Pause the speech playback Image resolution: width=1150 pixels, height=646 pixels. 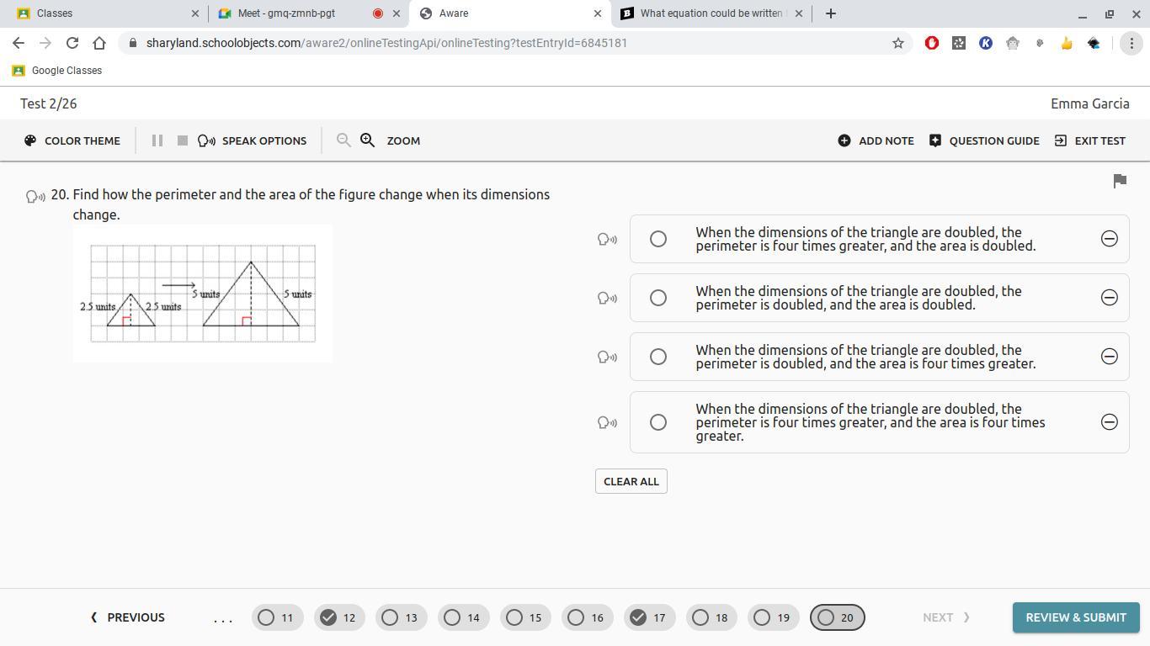click(157, 140)
